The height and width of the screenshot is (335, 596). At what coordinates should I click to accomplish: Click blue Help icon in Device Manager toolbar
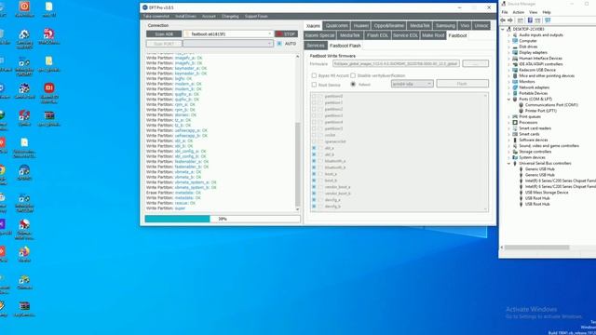[530, 20]
